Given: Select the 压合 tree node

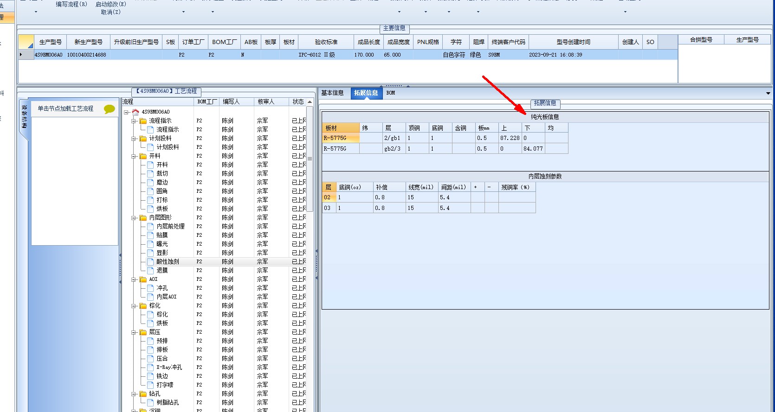Looking at the screenshot, I should pyautogui.click(x=162, y=358).
